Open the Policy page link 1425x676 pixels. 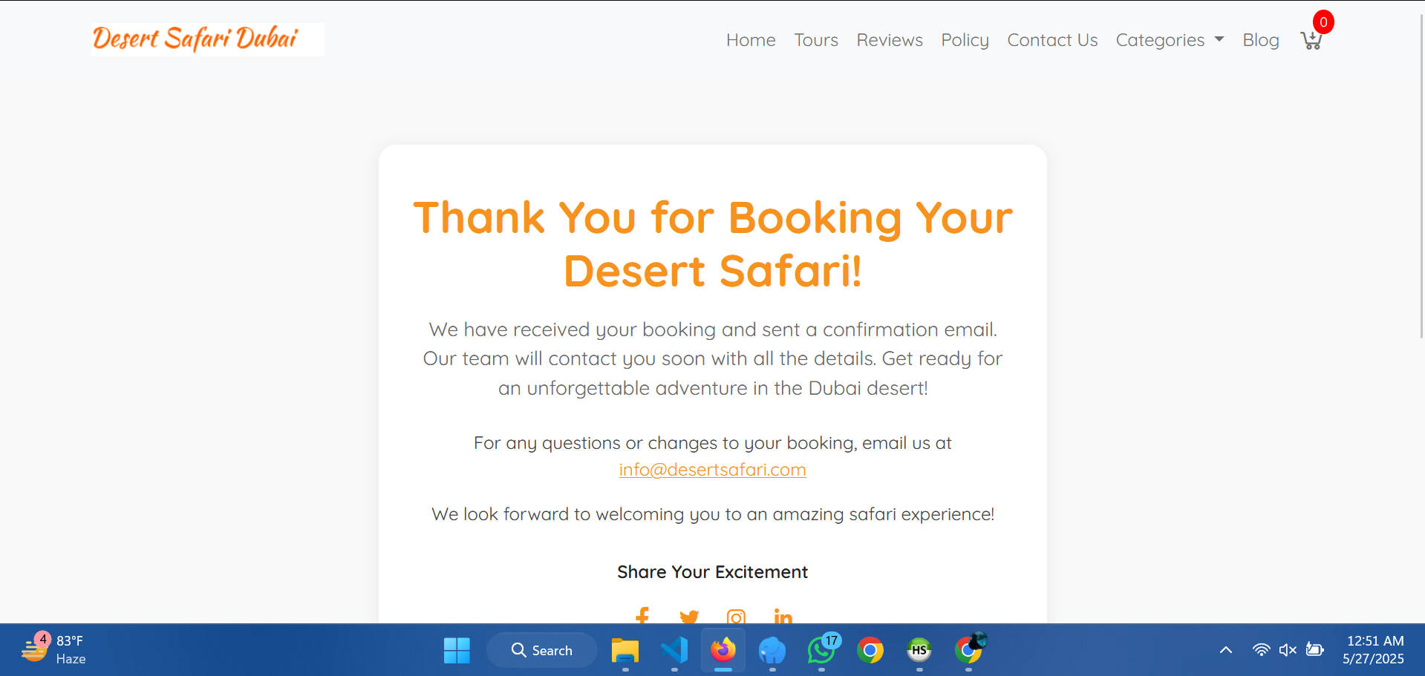point(965,40)
